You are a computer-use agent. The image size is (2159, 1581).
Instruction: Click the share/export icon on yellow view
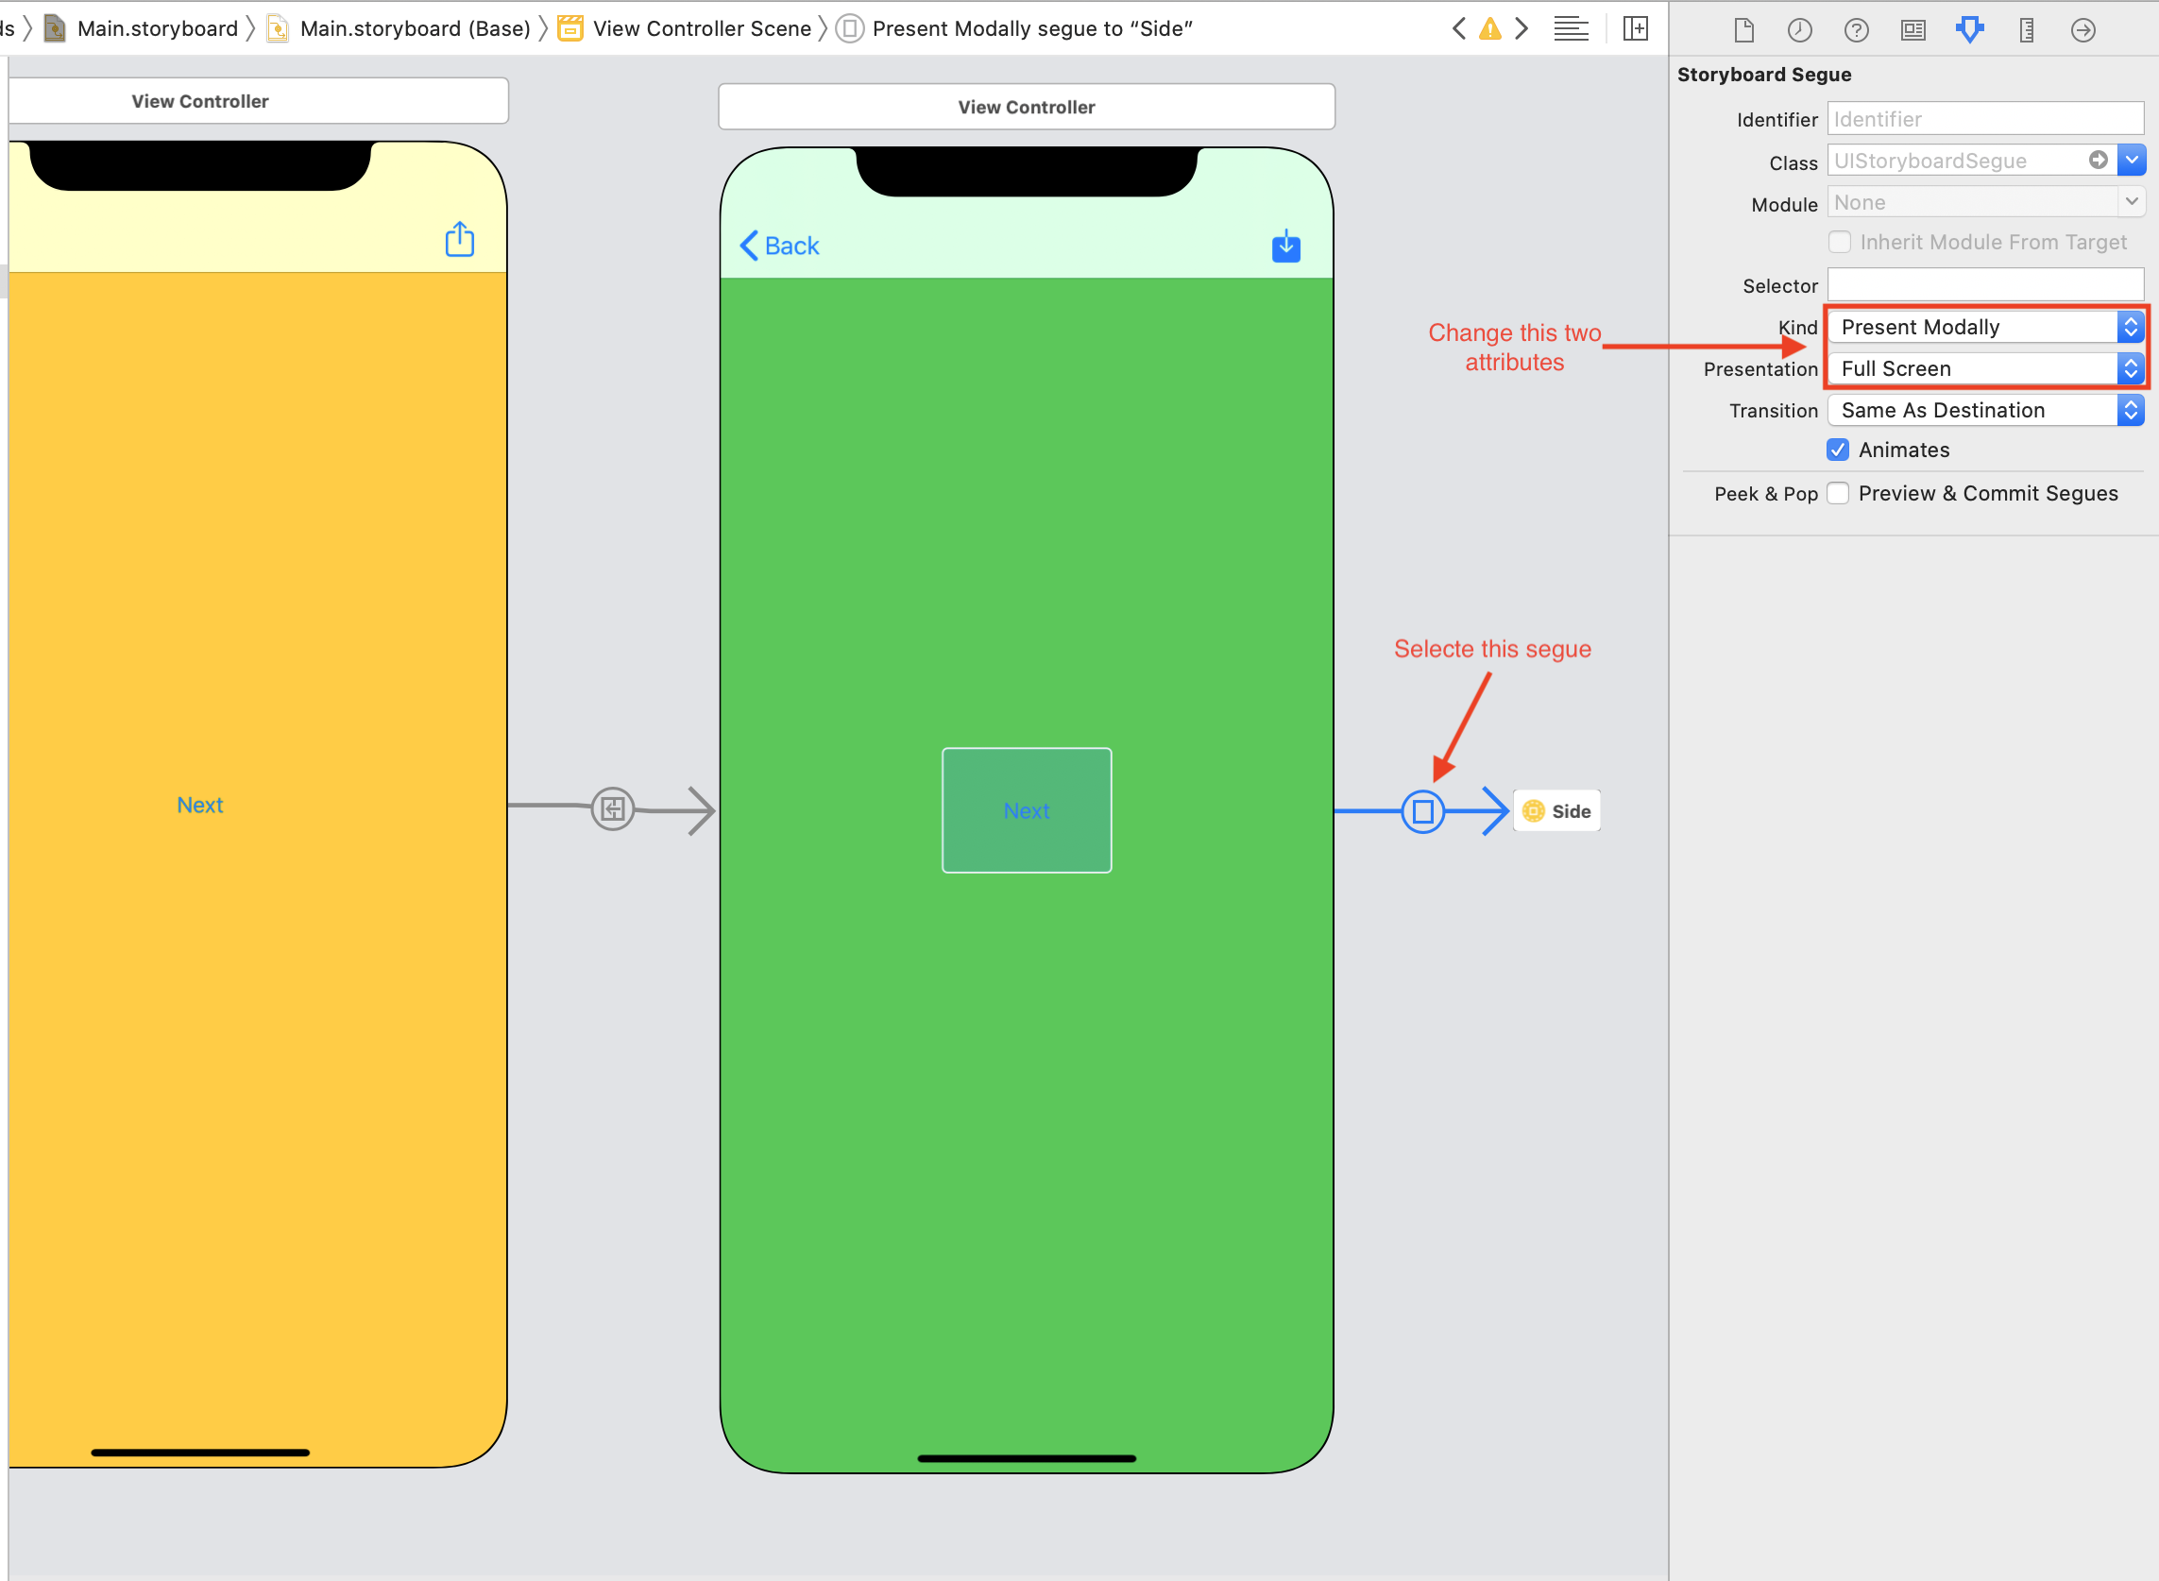click(461, 240)
